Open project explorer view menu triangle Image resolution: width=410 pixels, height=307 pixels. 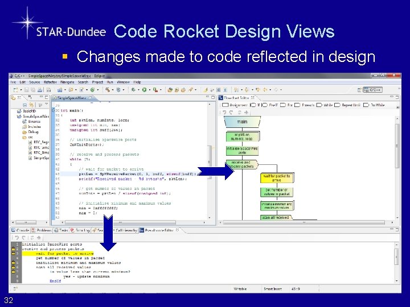coord(46,105)
